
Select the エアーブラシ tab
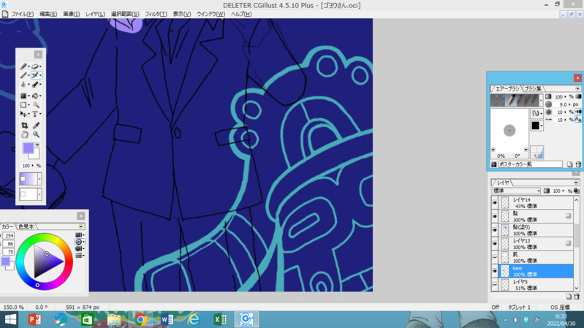coord(507,88)
